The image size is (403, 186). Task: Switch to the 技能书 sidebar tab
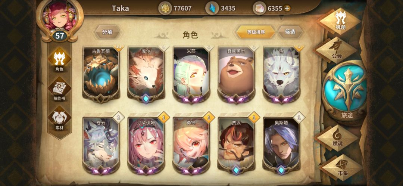point(59,90)
